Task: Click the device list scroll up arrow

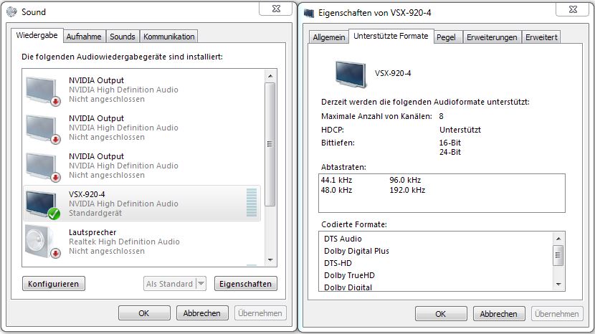Action: tap(270, 76)
